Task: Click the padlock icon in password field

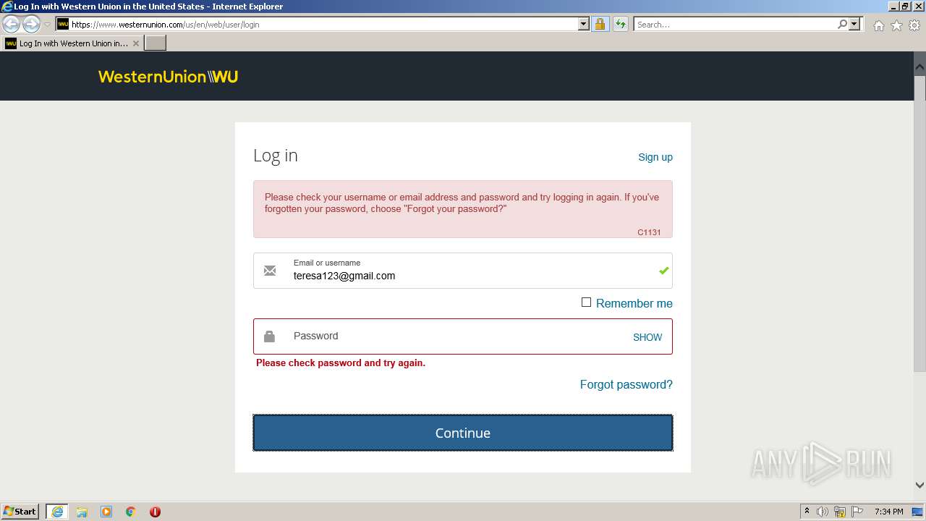Action: tap(269, 336)
